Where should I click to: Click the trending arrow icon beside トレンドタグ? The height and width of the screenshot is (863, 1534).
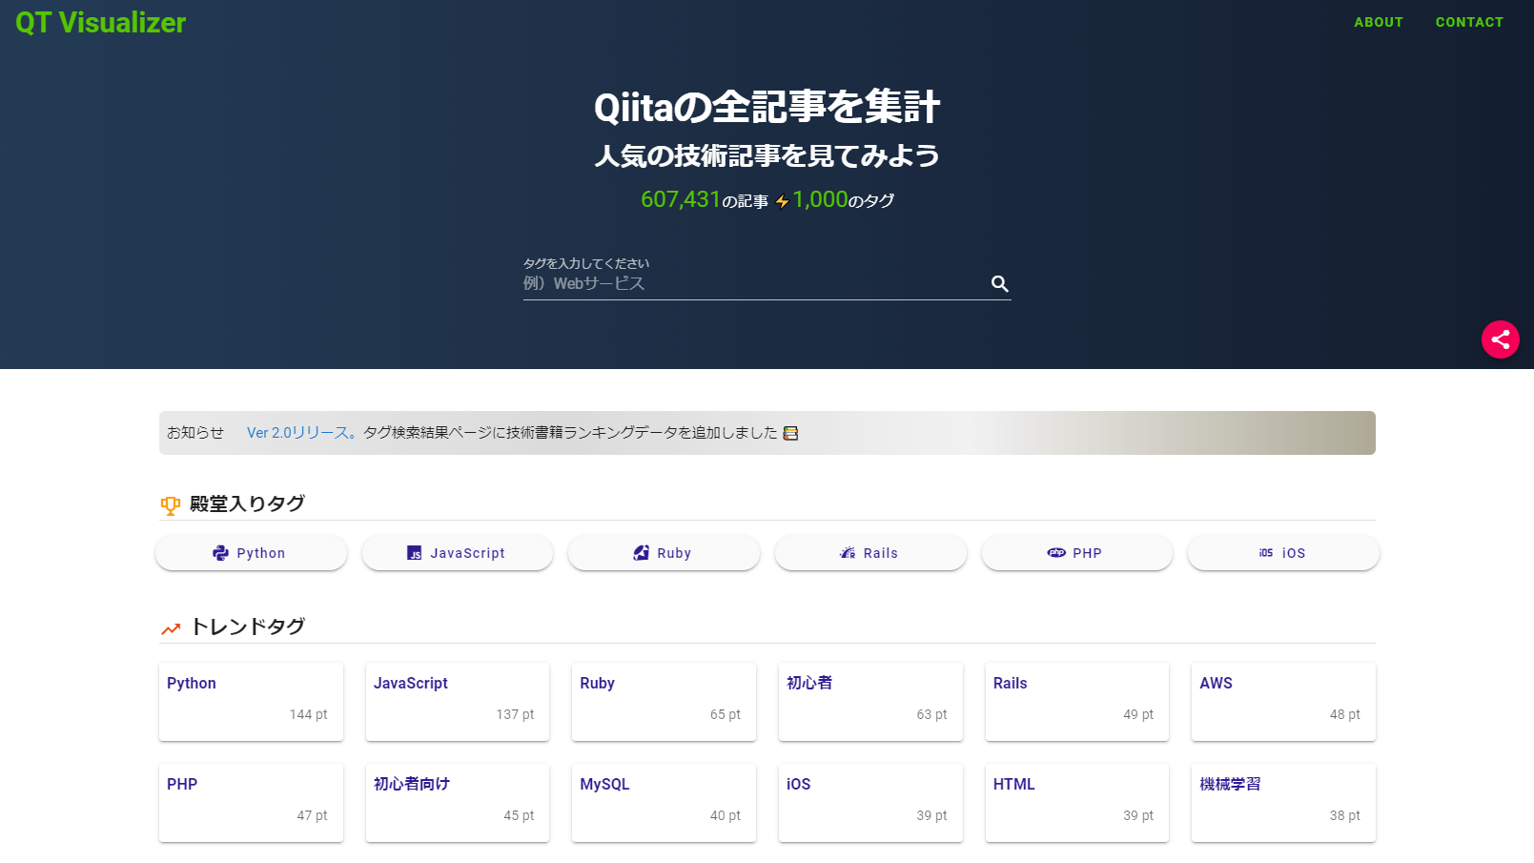coord(171,628)
